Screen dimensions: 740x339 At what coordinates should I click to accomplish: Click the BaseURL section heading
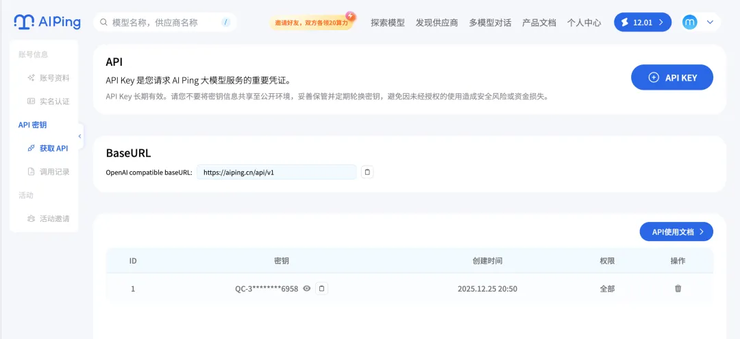click(128, 153)
